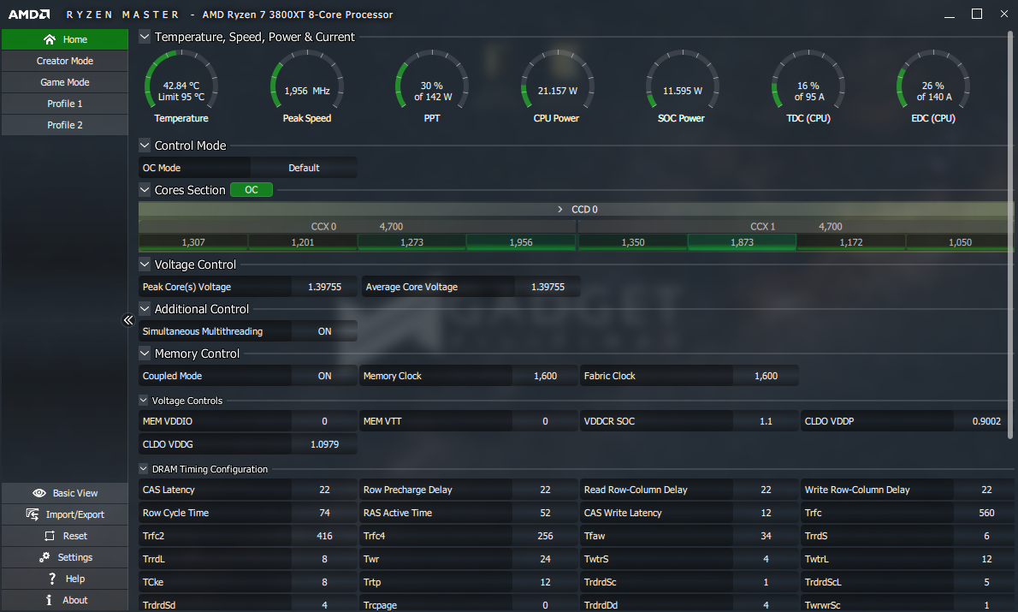This screenshot has width=1018, height=612.
Task: Select the EDC (CPU) gauge
Action: click(x=933, y=86)
